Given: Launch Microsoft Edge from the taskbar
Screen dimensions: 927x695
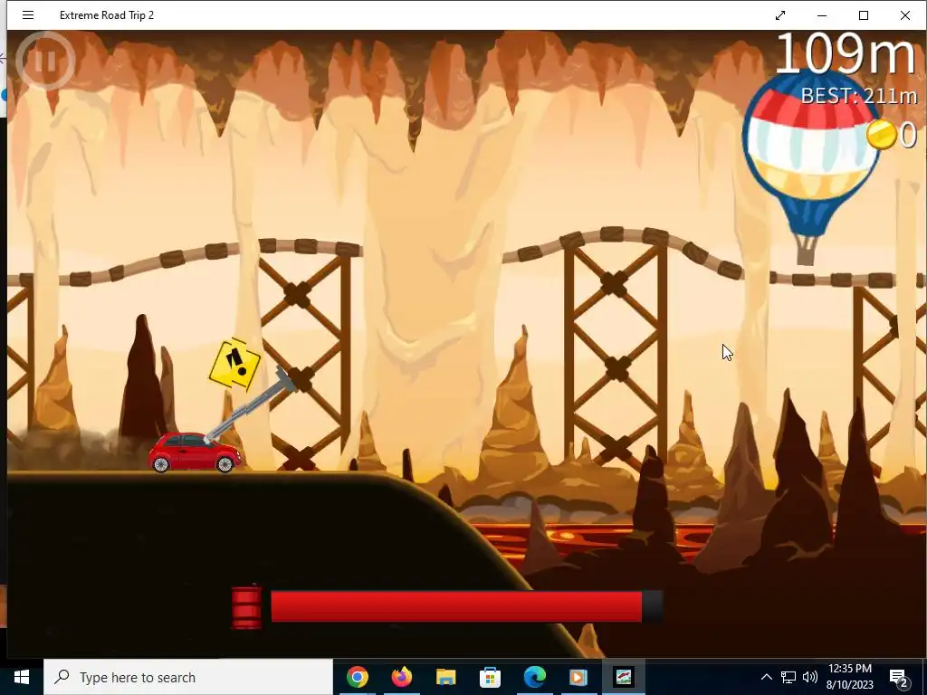Looking at the screenshot, I should [x=534, y=677].
